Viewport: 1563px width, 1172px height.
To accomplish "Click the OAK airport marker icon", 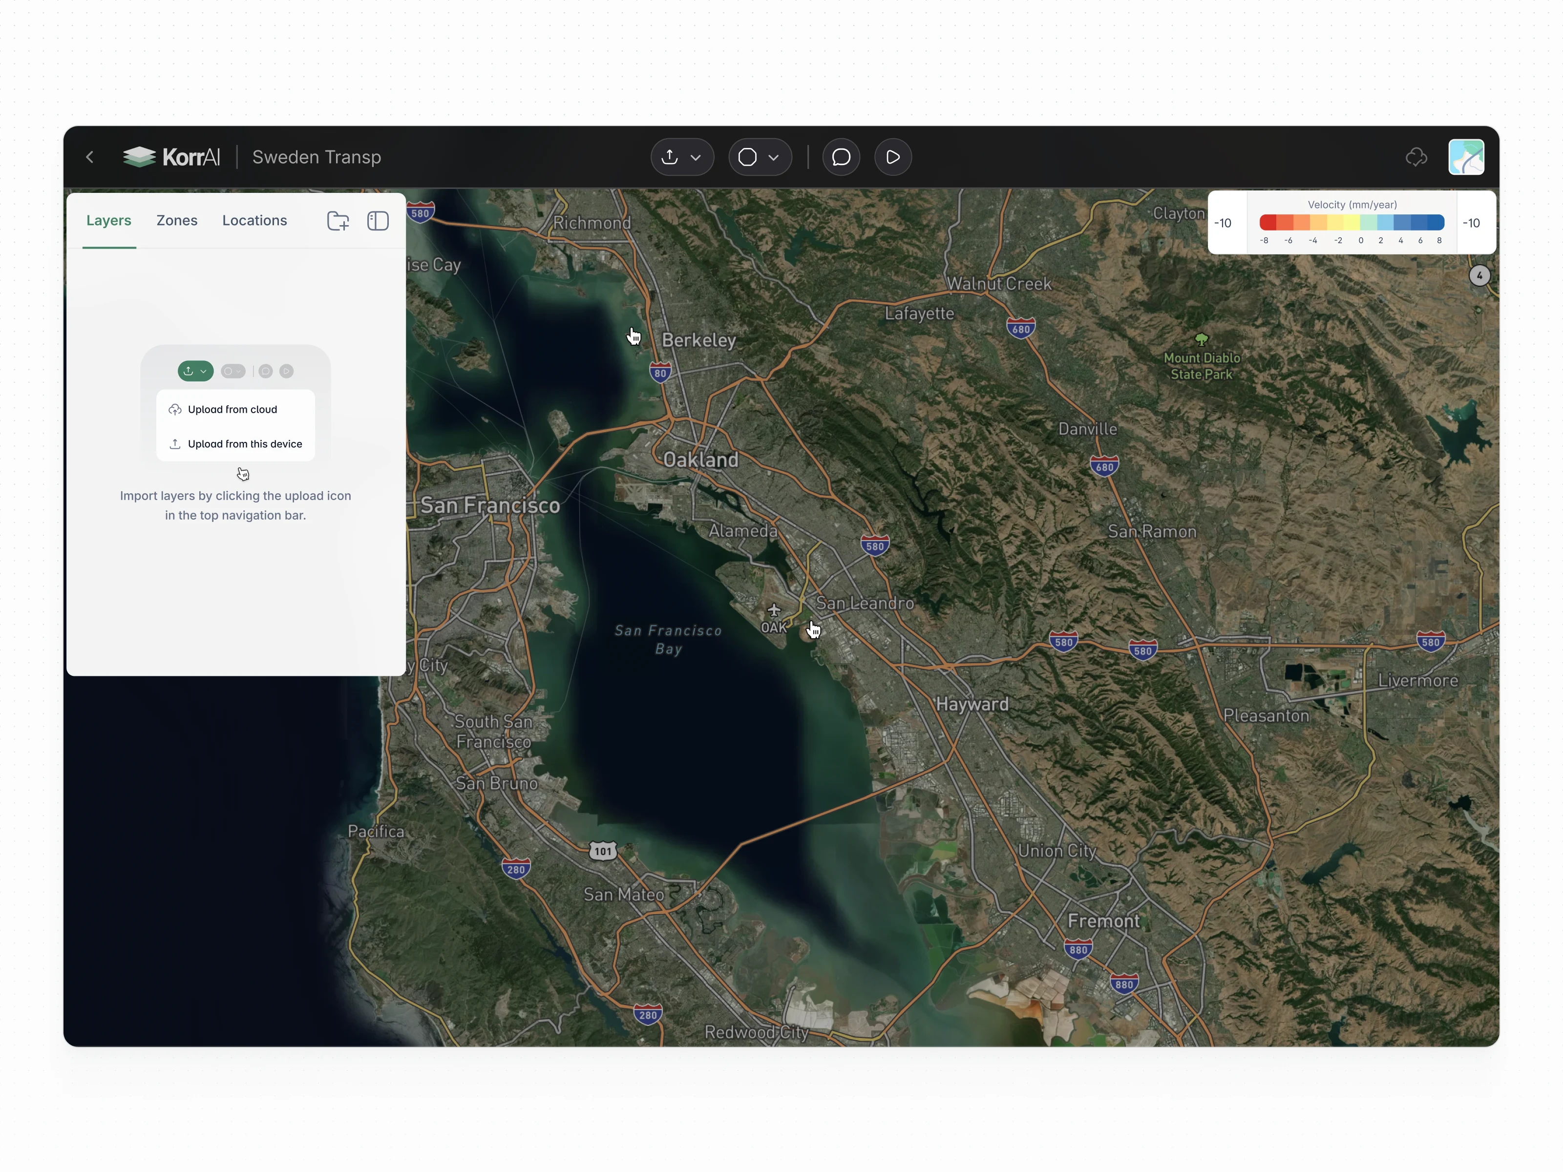I will click(x=774, y=609).
